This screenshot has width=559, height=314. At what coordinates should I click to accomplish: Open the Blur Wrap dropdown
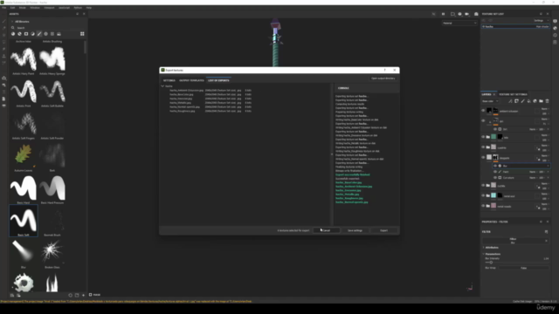click(523, 268)
